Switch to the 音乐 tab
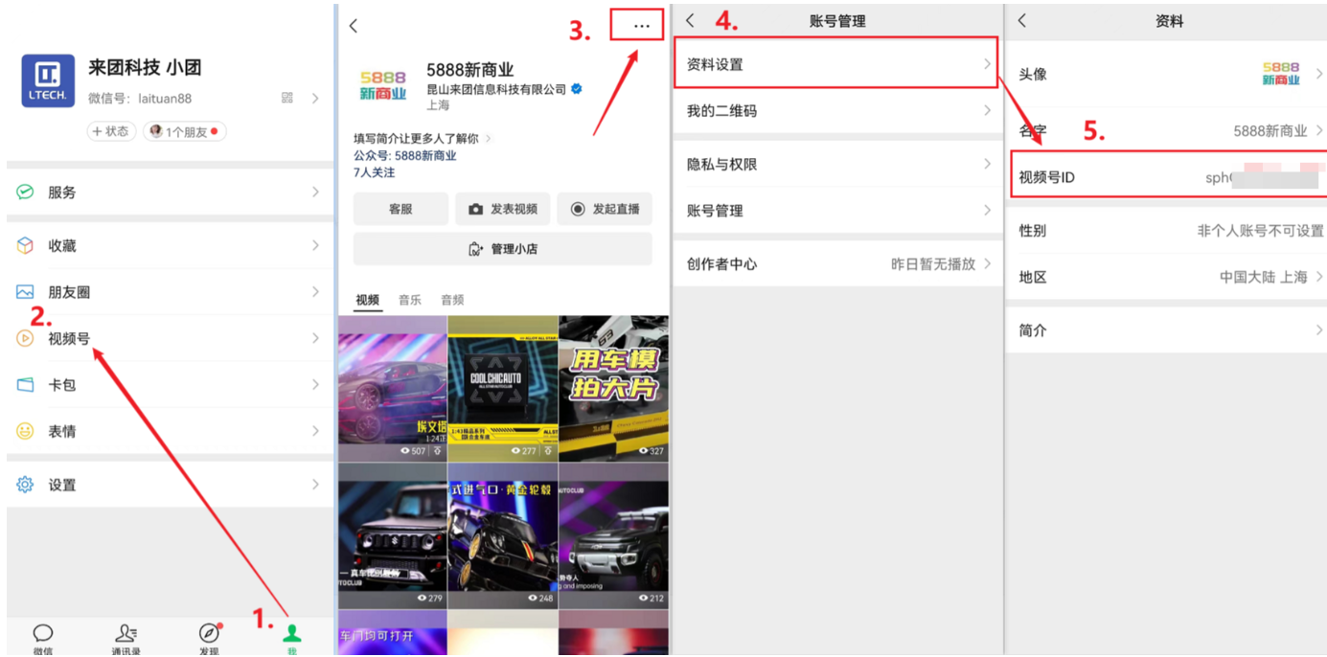This screenshot has height=657, width=1327. [x=410, y=299]
